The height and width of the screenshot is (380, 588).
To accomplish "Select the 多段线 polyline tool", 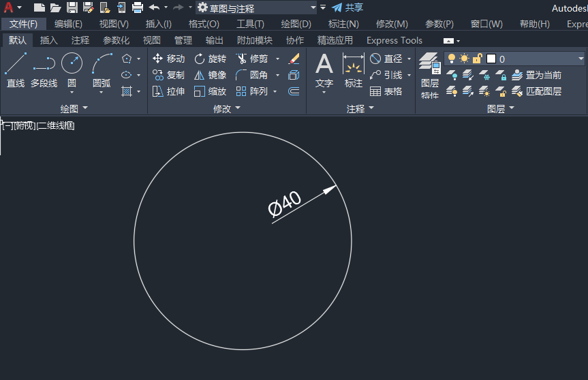I will coord(44,70).
